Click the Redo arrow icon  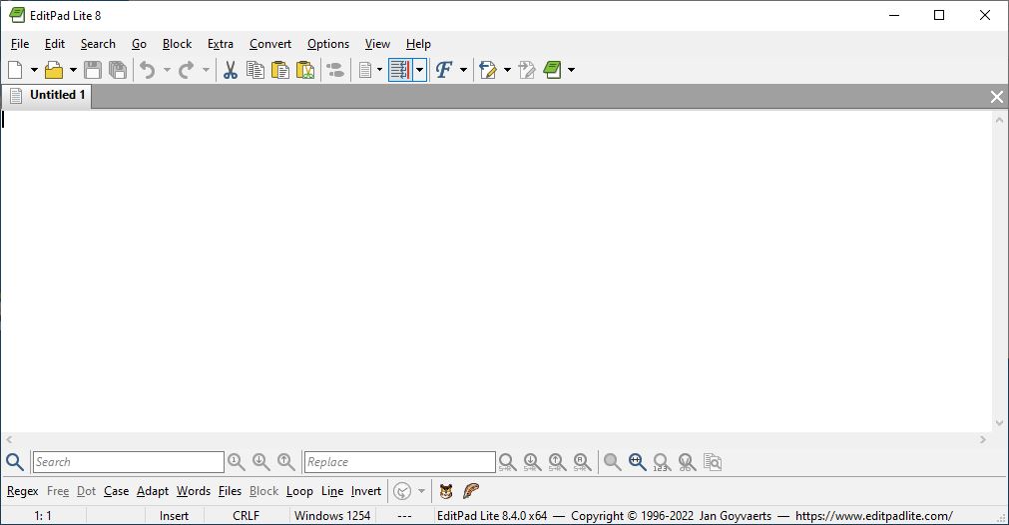[186, 70]
